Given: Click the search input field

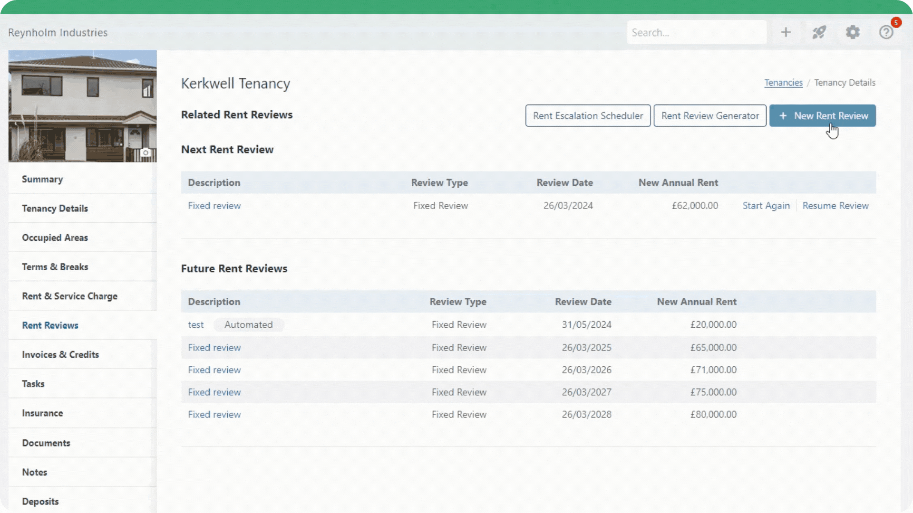Looking at the screenshot, I should [696, 32].
